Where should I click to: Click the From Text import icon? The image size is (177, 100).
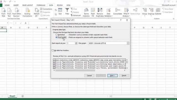click(9, 12)
